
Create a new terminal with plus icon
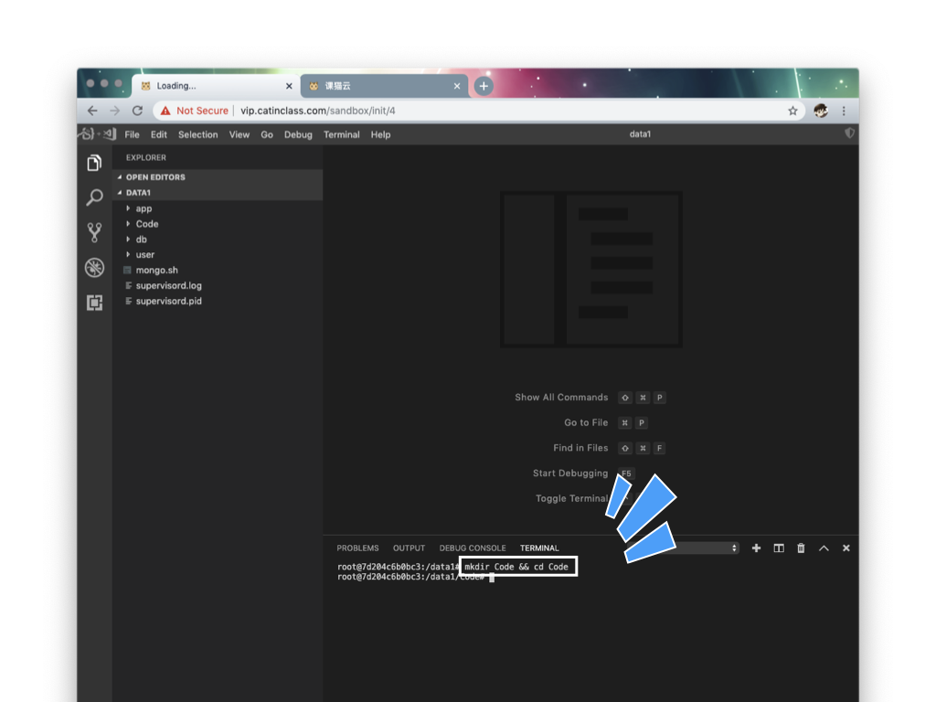(756, 548)
